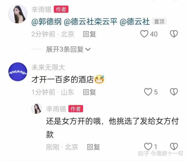Screen dimensions: 188x161
Task: Reply to the pinned Beijing comment
Action: (x=90, y=34)
